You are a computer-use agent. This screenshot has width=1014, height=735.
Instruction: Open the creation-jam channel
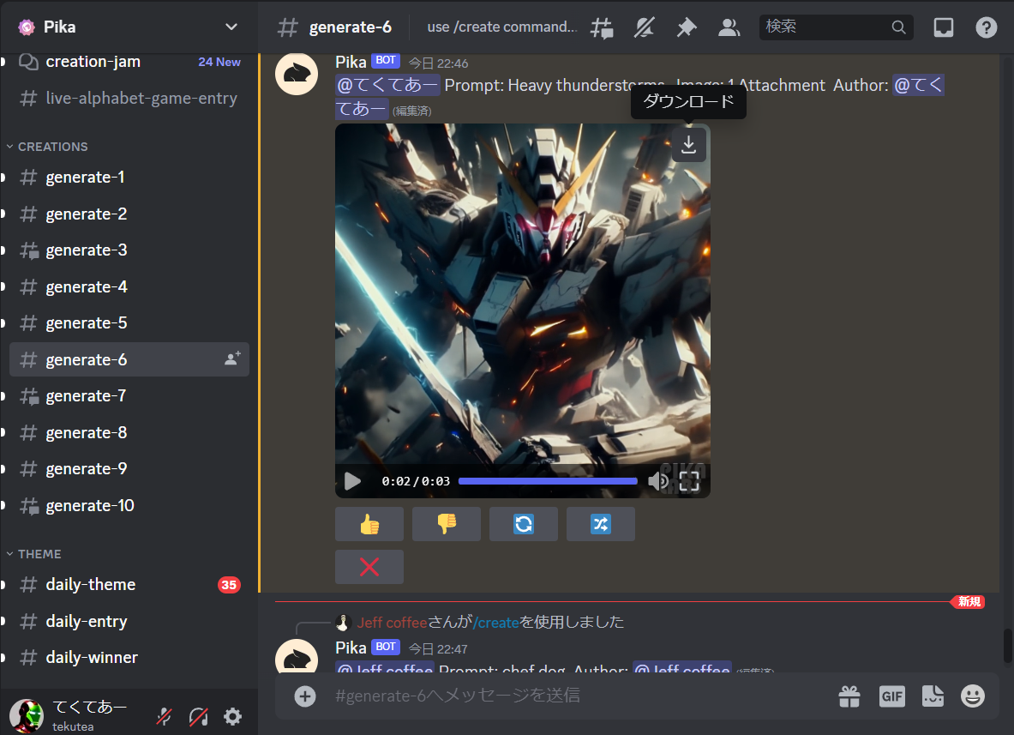pos(129,62)
